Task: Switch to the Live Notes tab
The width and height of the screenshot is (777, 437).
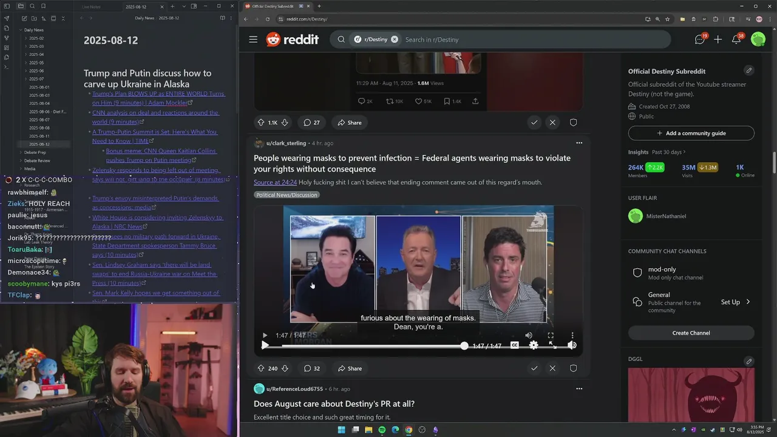Action: (x=91, y=7)
